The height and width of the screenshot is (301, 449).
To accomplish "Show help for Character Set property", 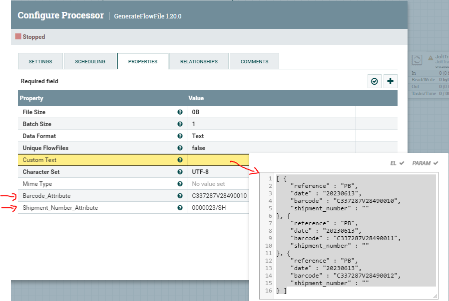I will tap(180, 172).
